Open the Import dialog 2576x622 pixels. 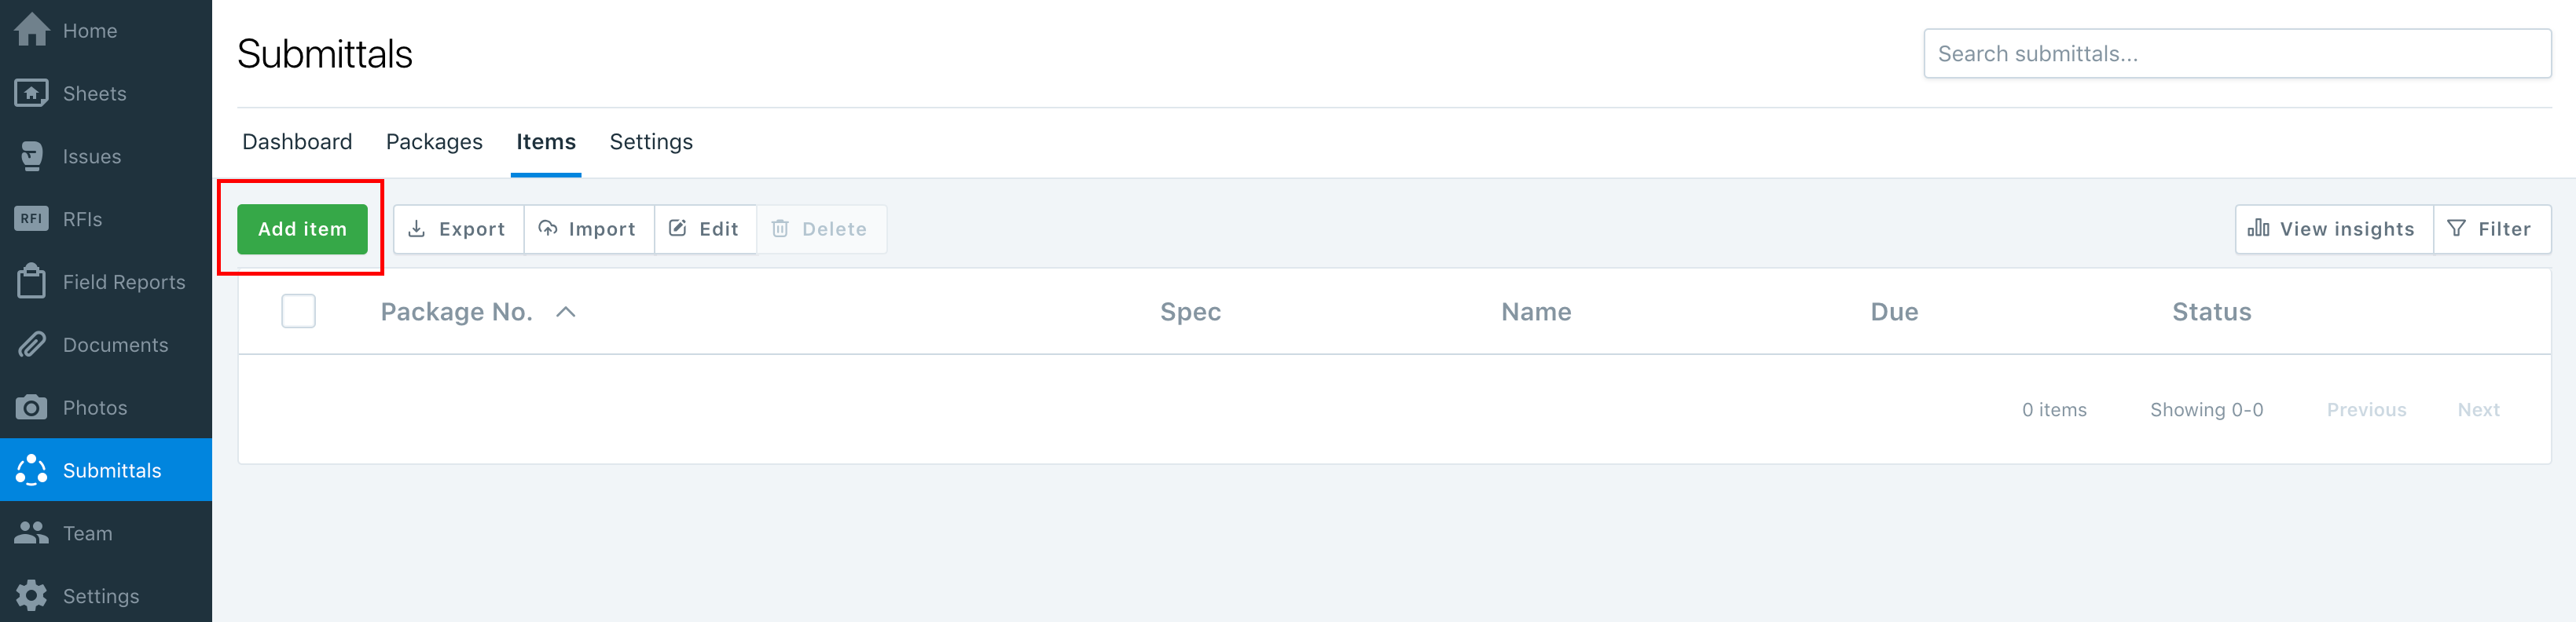pos(588,228)
